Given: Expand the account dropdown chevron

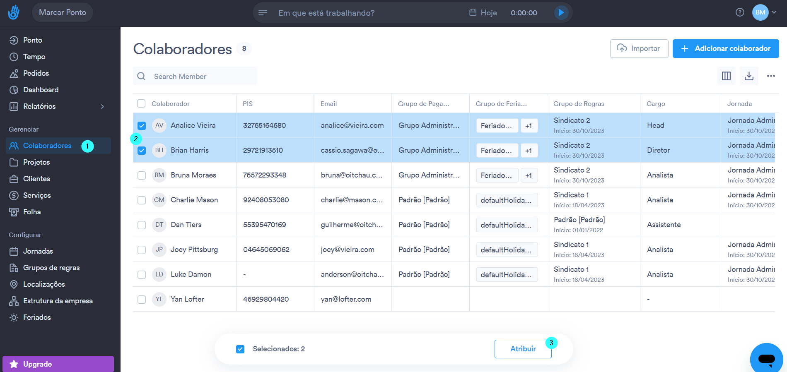Looking at the screenshot, I should tap(774, 12).
